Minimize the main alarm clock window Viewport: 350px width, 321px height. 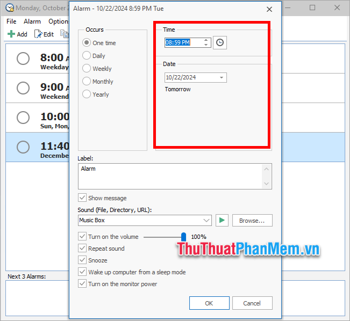(x=288, y=8)
